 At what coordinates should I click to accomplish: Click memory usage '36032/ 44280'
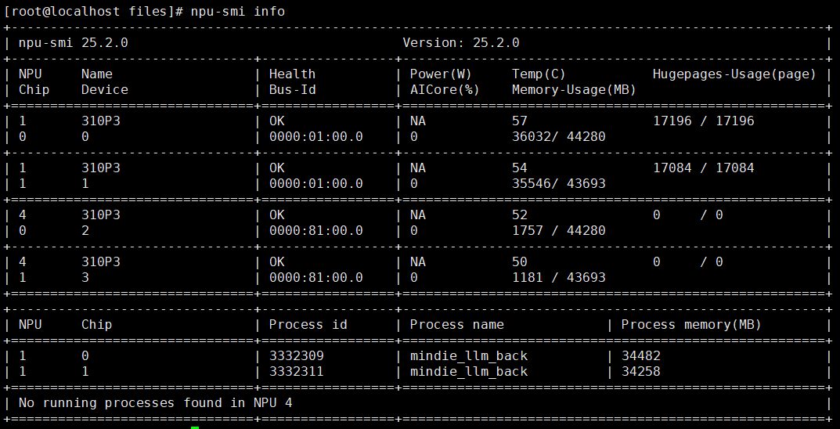559,137
